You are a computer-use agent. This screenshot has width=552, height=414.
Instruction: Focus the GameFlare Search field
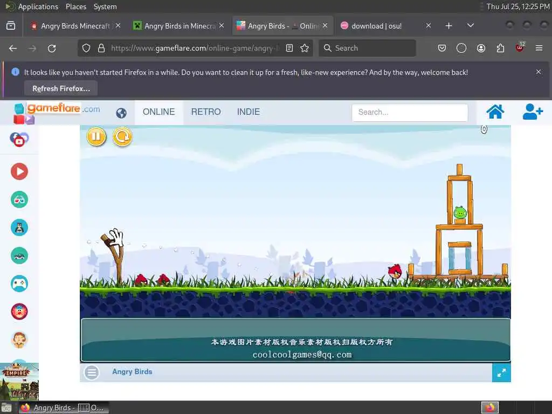[x=410, y=112]
